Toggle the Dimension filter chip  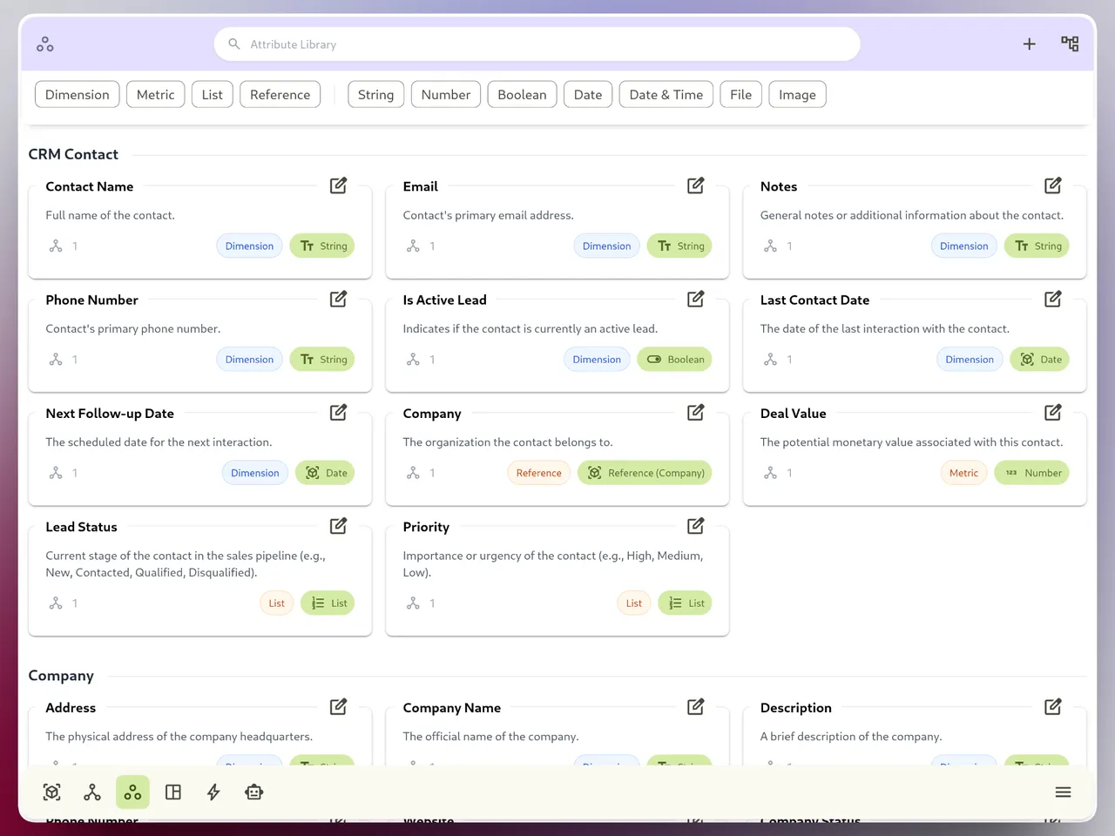click(x=78, y=95)
